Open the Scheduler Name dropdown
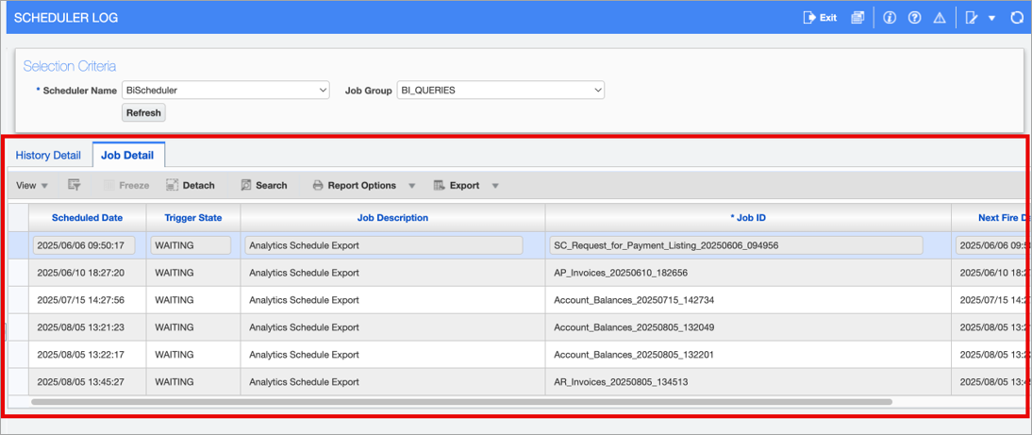 [225, 91]
